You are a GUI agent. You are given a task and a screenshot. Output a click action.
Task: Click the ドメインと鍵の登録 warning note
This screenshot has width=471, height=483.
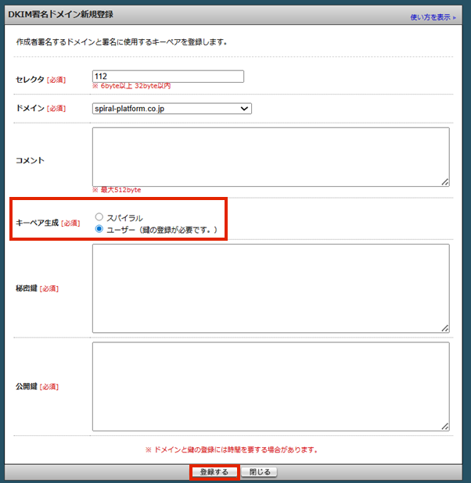[232, 449]
